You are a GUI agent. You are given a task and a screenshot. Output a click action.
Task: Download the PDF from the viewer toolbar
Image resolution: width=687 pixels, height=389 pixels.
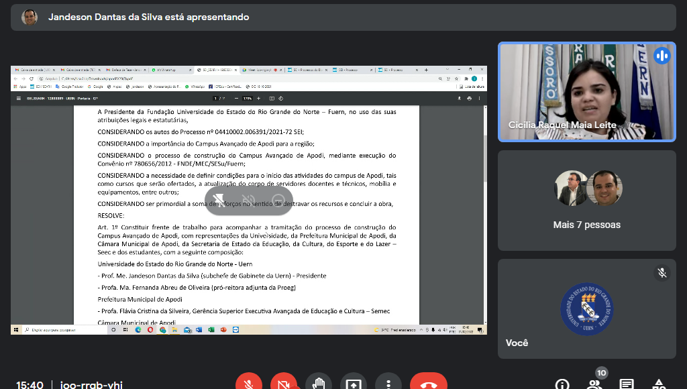coord(459,99)
